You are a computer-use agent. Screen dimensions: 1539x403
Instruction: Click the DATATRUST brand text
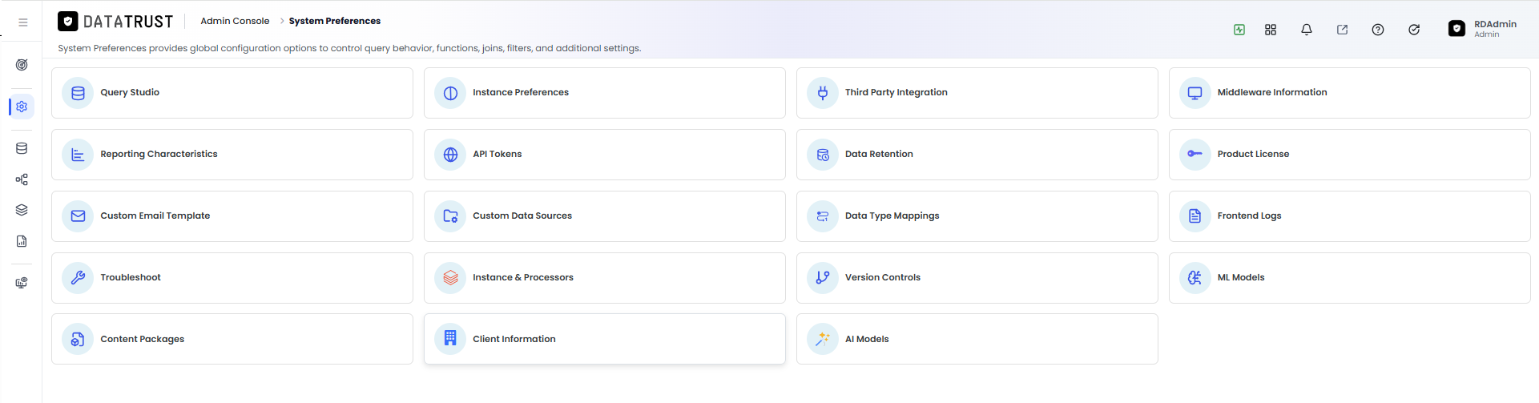coord(128,22)
